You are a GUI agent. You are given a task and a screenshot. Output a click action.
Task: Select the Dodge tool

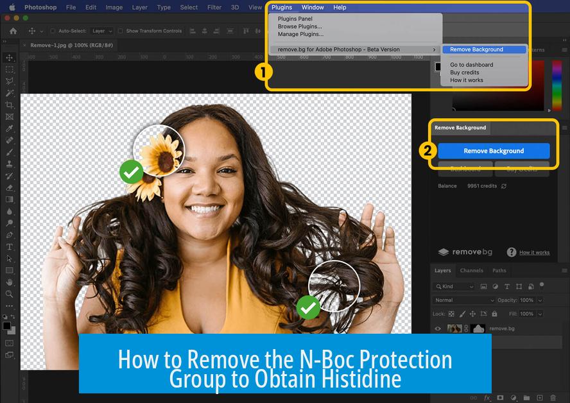(10, 223)
